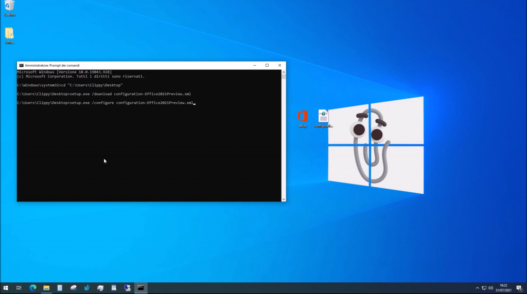Open the Cestino recycle bin desktop icon
Image resolution: width=527 pixels, height=294 pixels.
click(9, 8)
